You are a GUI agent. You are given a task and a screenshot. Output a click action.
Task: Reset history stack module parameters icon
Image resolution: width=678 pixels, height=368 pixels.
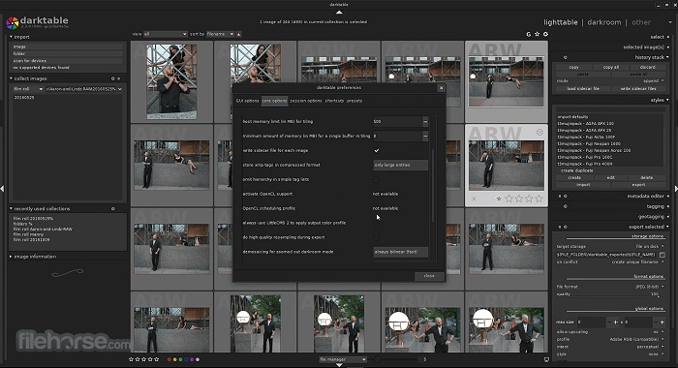tap(565, 57)
